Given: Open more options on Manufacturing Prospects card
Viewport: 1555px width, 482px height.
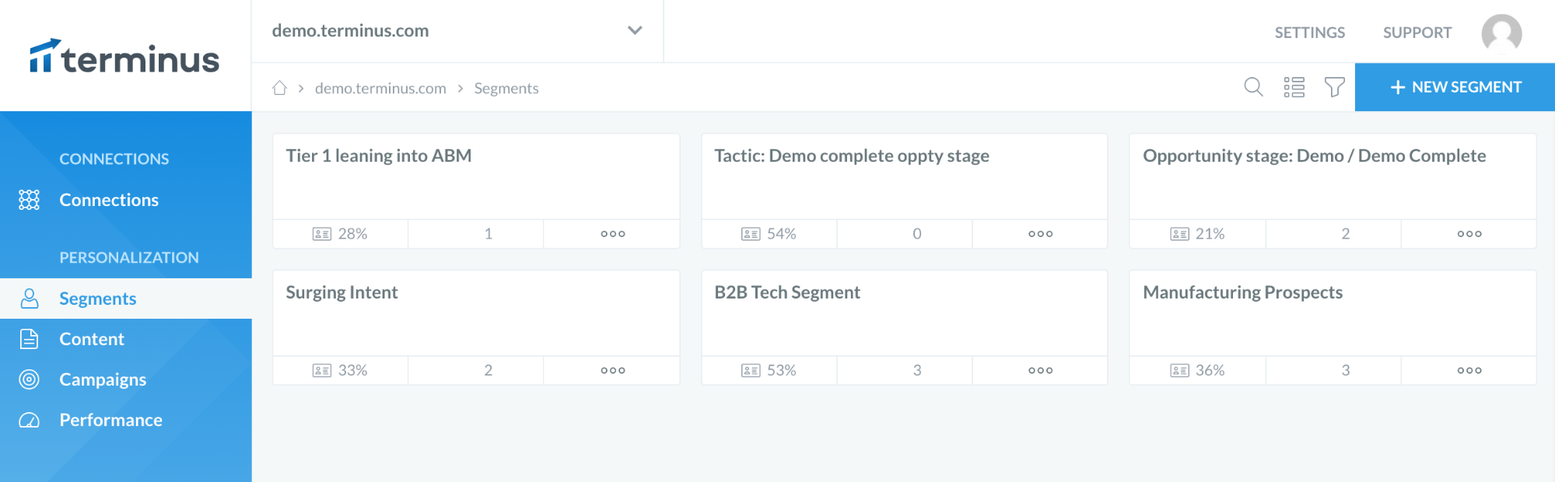Looking at the screenshot, I should click(x=1469, y=371).
